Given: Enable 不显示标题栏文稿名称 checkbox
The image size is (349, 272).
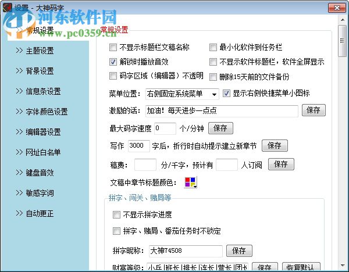Looking at the screenshot, I should (x=113, y=48).
